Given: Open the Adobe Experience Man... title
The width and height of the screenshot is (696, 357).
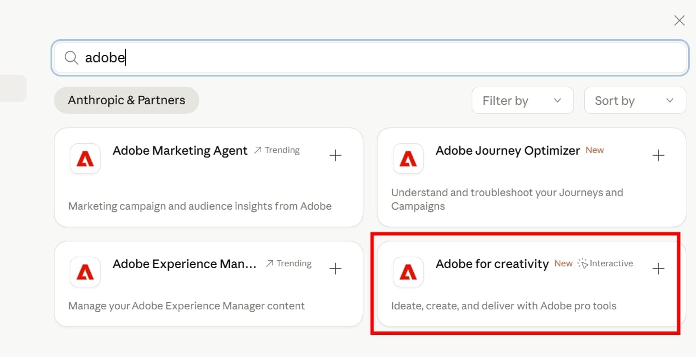Looking at the screenshot, I should [185, 264].
